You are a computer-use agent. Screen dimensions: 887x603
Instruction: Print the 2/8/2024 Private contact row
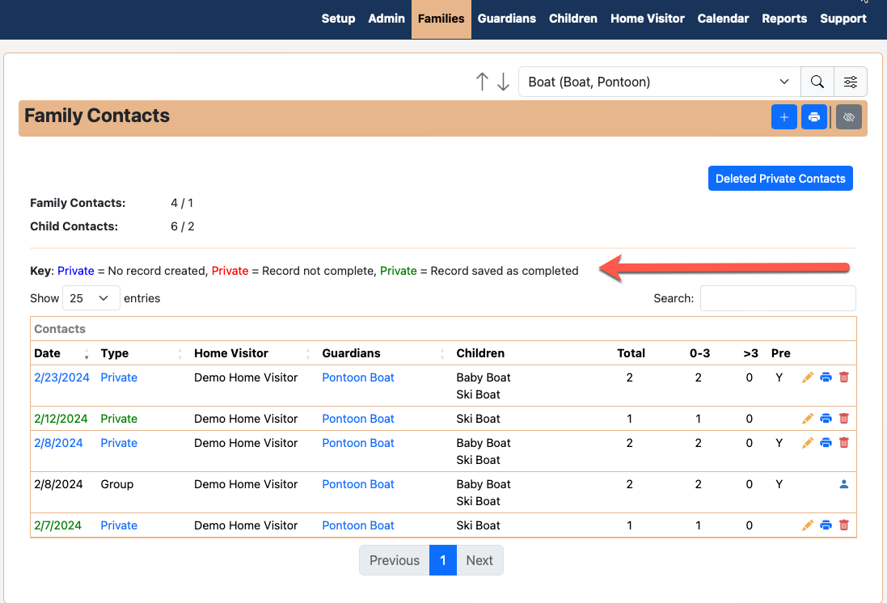[x=826, y=443]
